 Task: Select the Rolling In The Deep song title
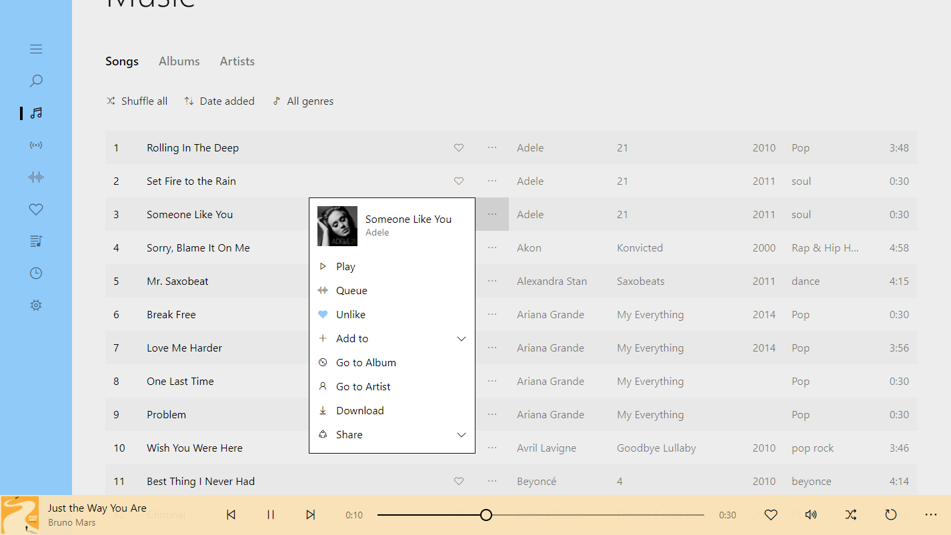coord(193,147)
